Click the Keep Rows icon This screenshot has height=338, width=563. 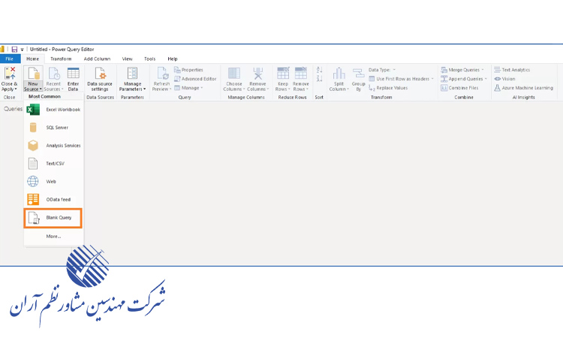(x=283, y=73)
